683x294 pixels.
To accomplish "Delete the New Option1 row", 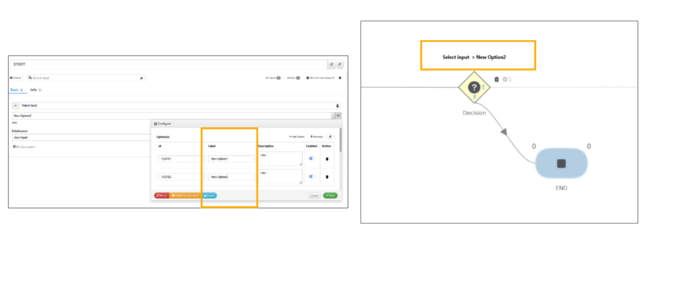I will (327, 159).
